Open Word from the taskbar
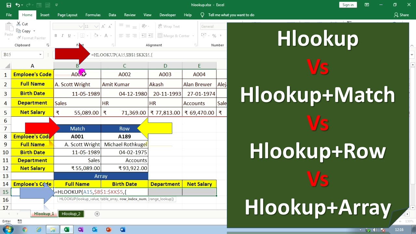Viewport: 416px width, 234px height. 123,230
